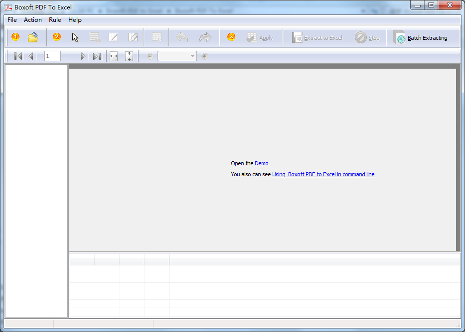The height and width of the screenshot is (332, 465).
Task: Click inside the page number field
Action: (x=52, y=56)
